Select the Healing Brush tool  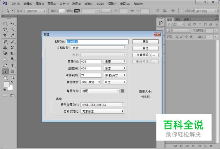(x=5, y=41)
